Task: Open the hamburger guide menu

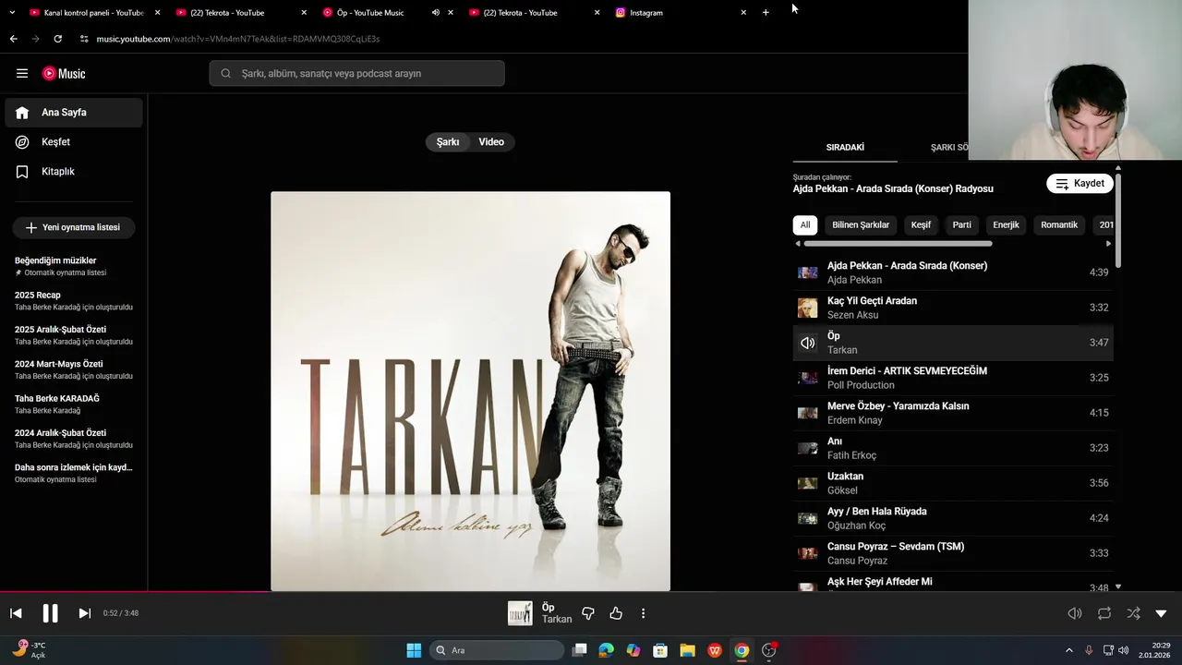Action: pos(22,74)
